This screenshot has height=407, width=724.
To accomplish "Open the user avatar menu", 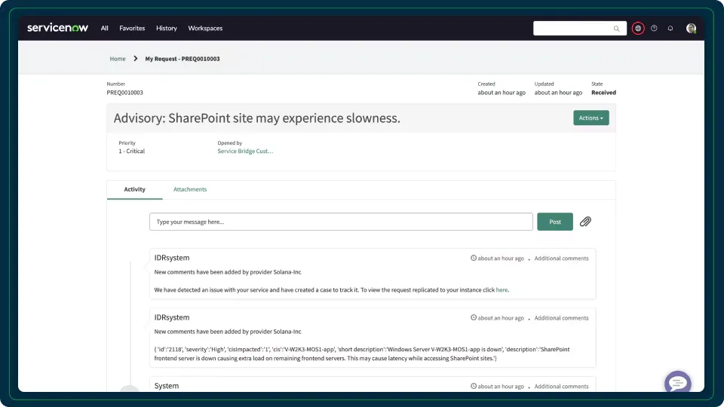I will [x=691, y=28].
